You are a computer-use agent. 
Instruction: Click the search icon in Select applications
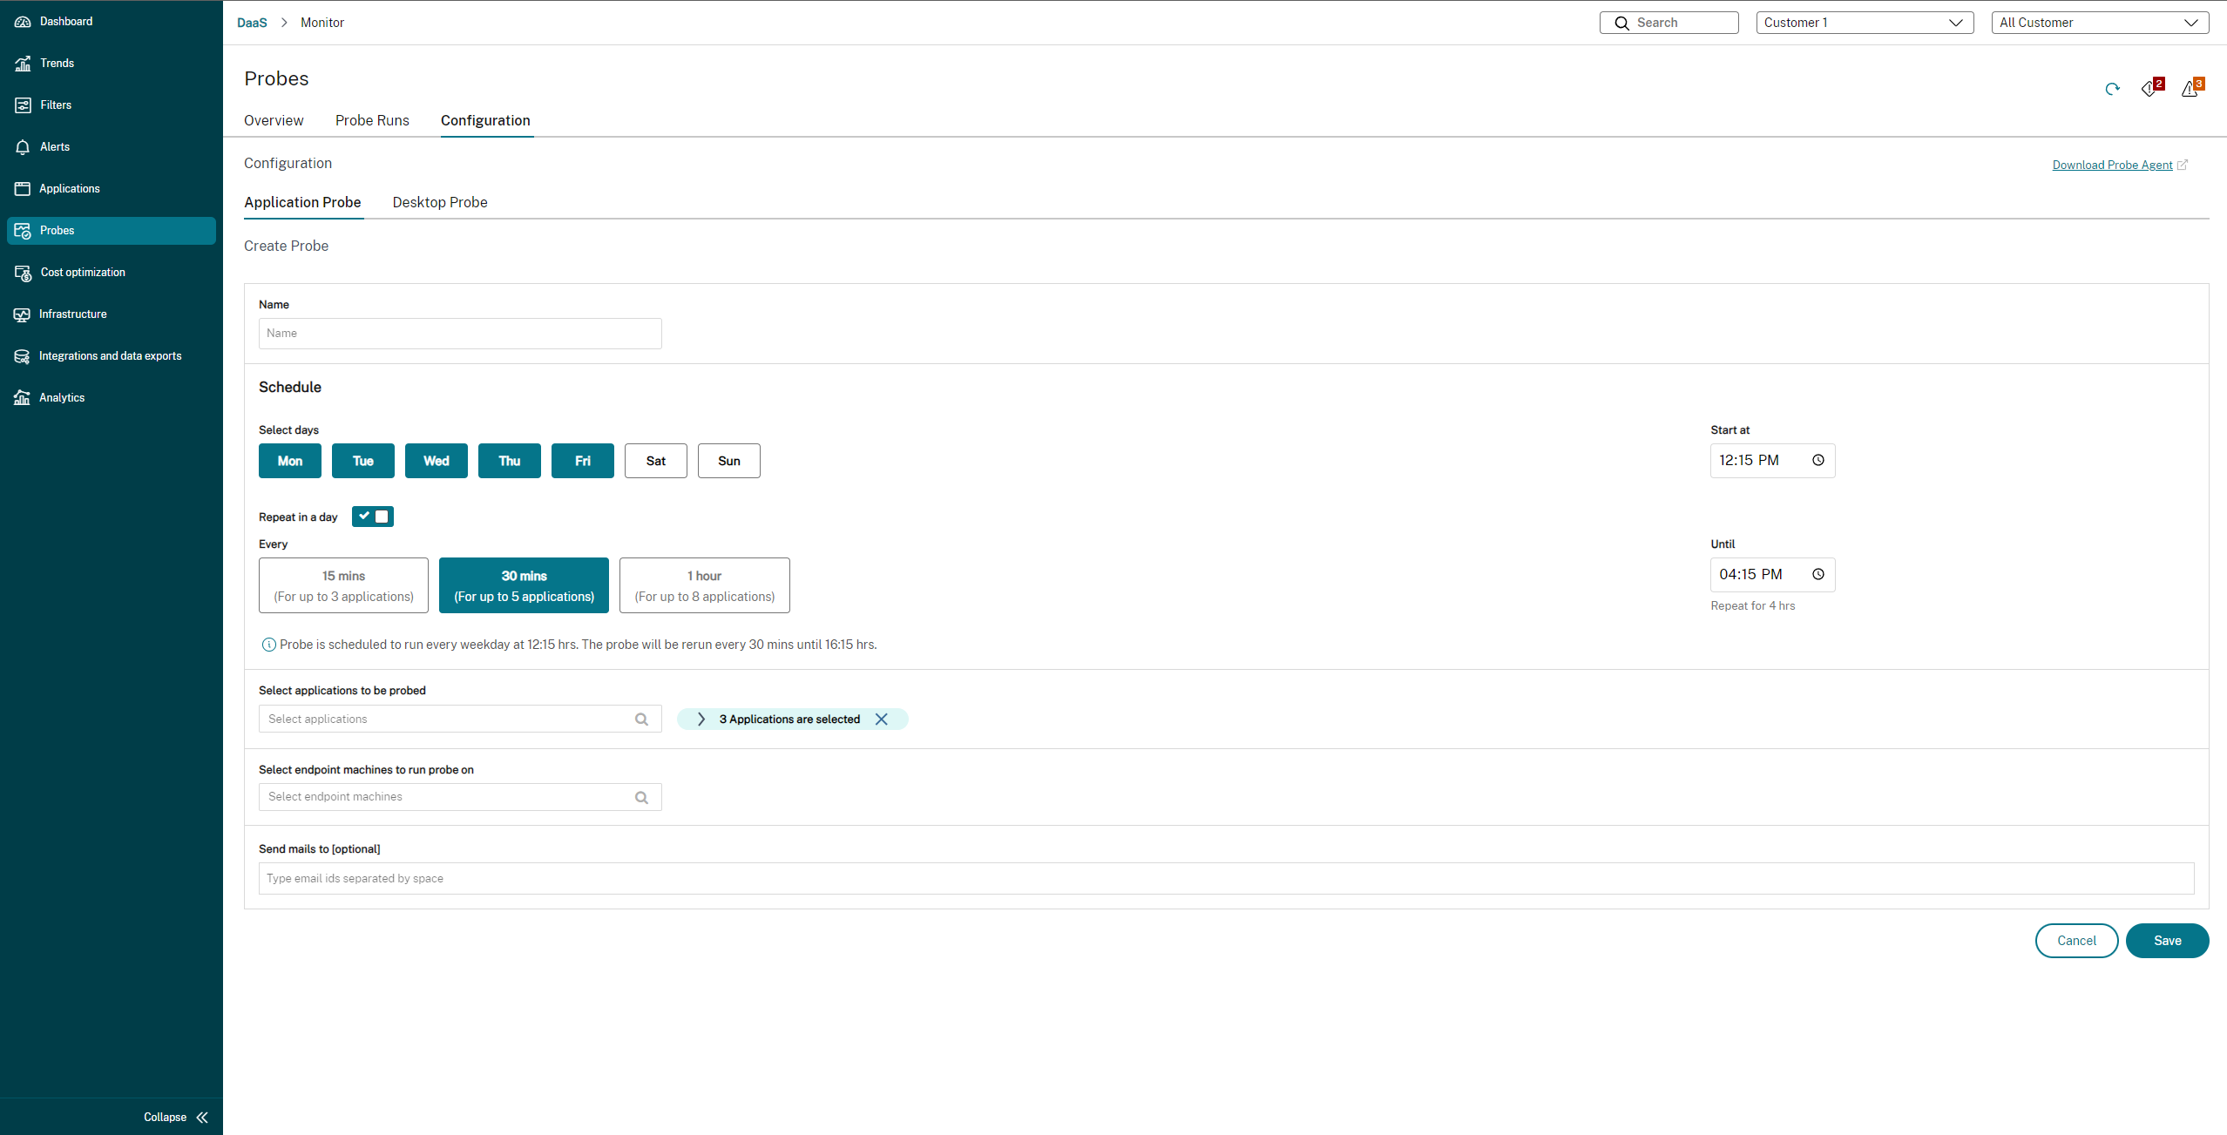[x=641, y=720]
